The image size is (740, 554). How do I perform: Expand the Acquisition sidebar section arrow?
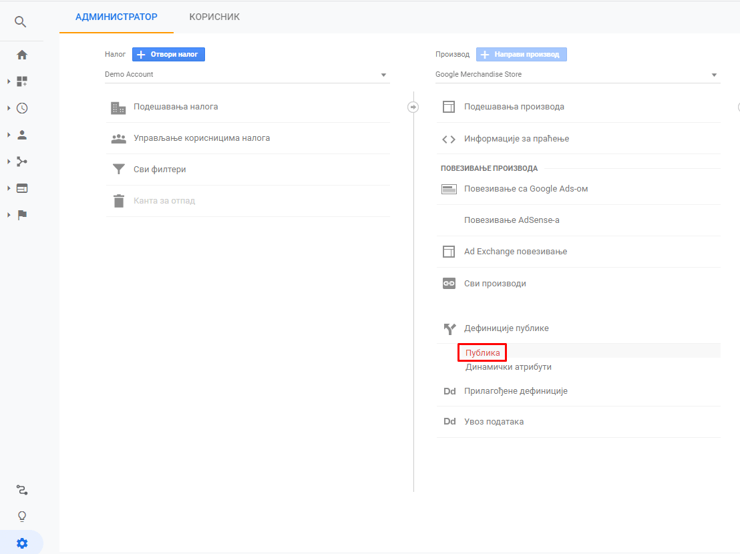tap(9, 162)
